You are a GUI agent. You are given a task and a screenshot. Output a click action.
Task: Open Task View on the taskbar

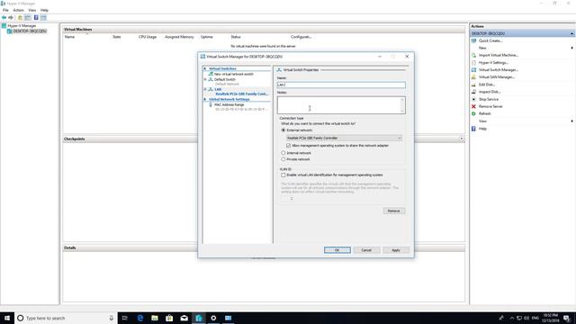(x=125, y=318)
